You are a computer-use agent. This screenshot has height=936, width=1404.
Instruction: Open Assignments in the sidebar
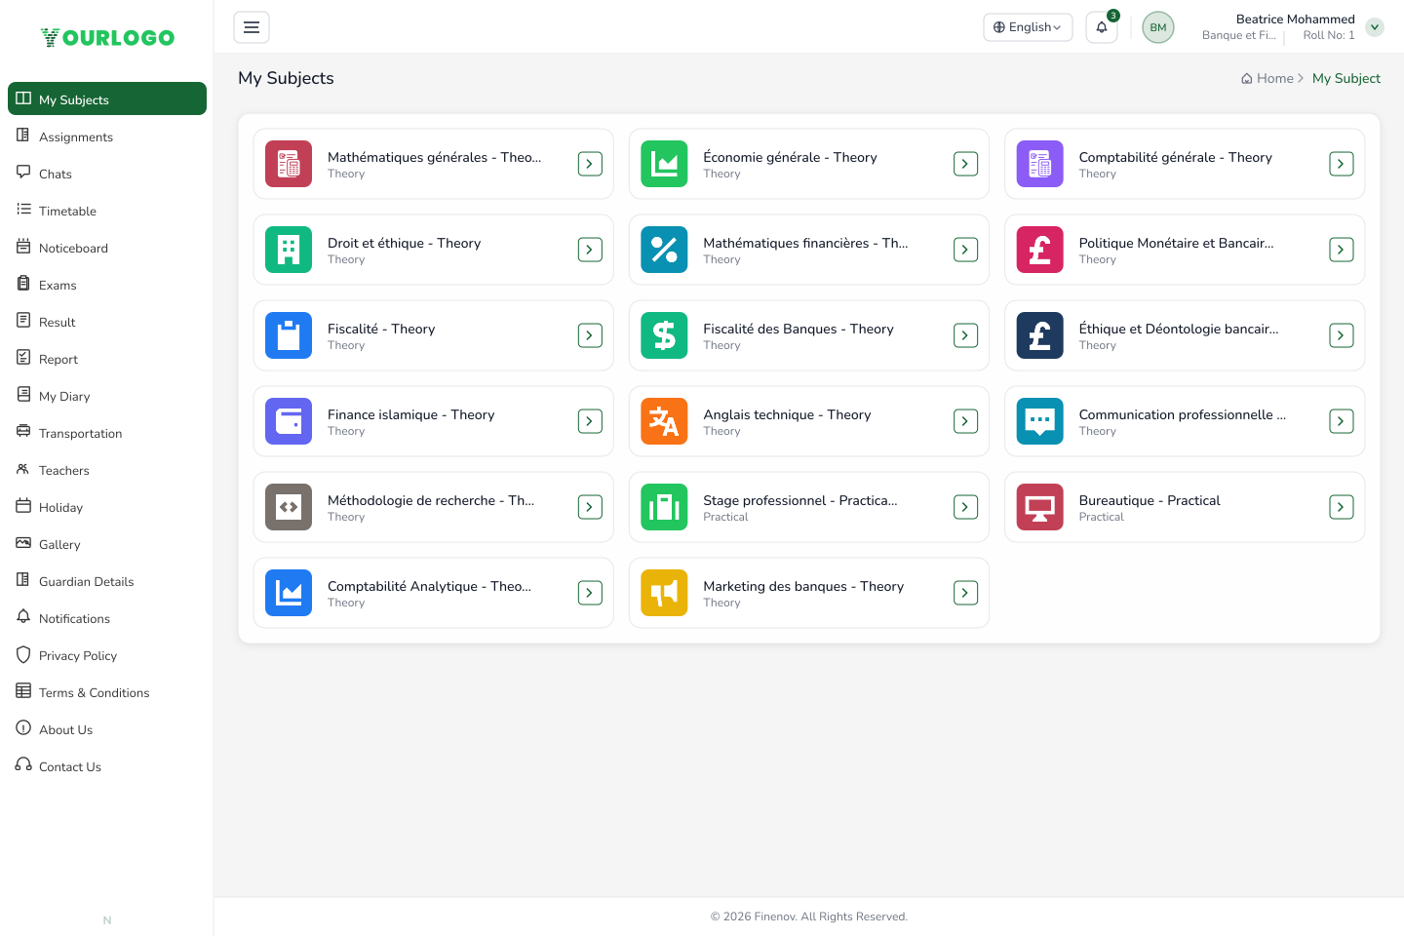click(107, 136)
